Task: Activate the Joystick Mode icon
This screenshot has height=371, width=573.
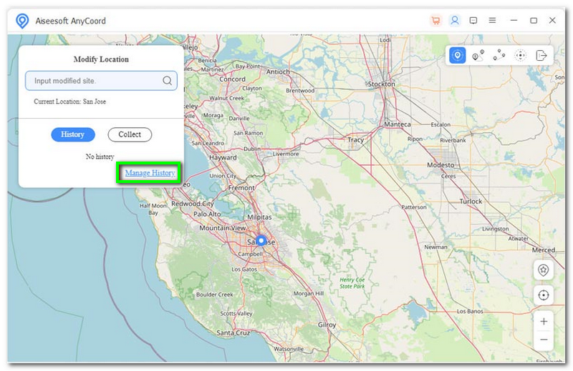Action: [521, 56]
